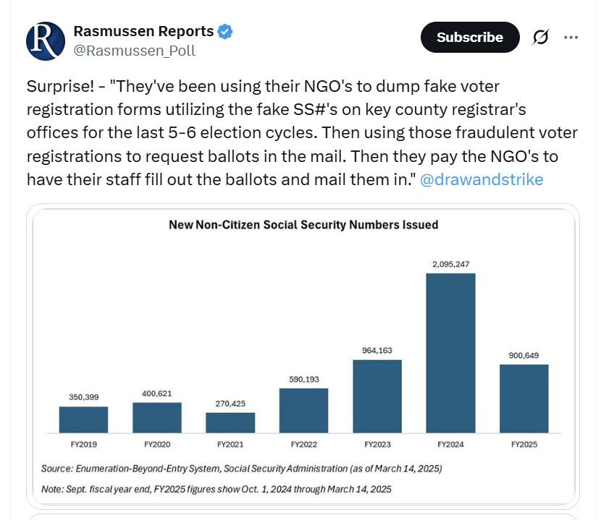Click the Rasmussen Reports display name

tap(143, 32)
